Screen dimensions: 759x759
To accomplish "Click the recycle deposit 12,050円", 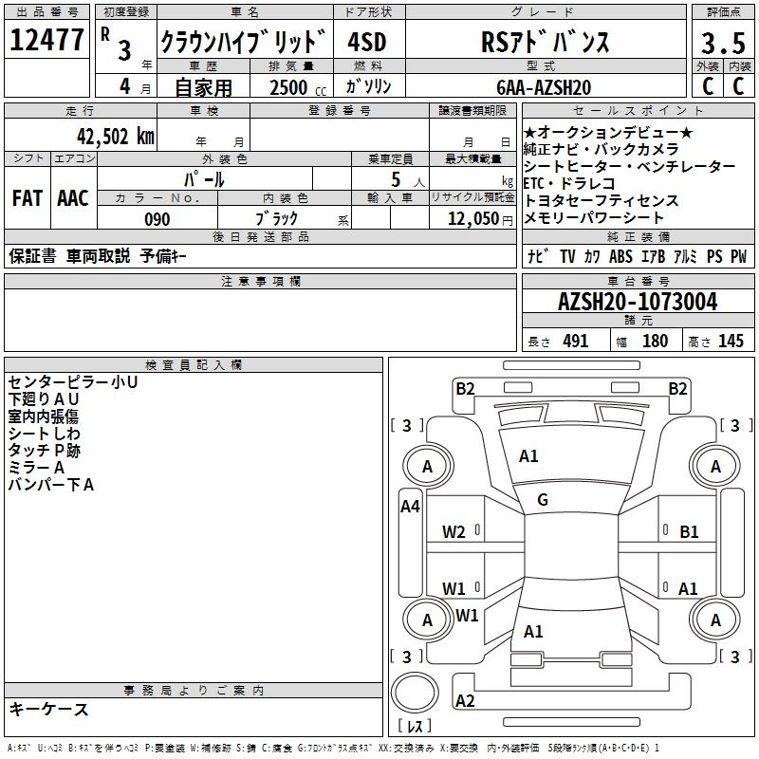I will tap(480, 219).
